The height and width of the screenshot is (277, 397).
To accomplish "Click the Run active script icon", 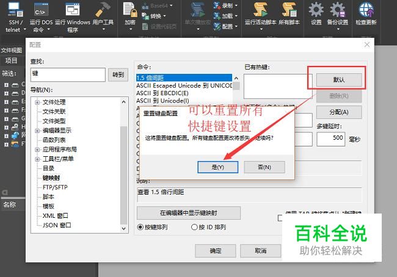I will pyautogui.click(x=260, y=10).
